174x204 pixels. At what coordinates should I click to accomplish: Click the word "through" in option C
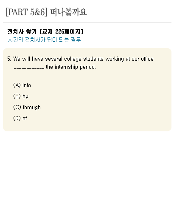coord(32,107)
